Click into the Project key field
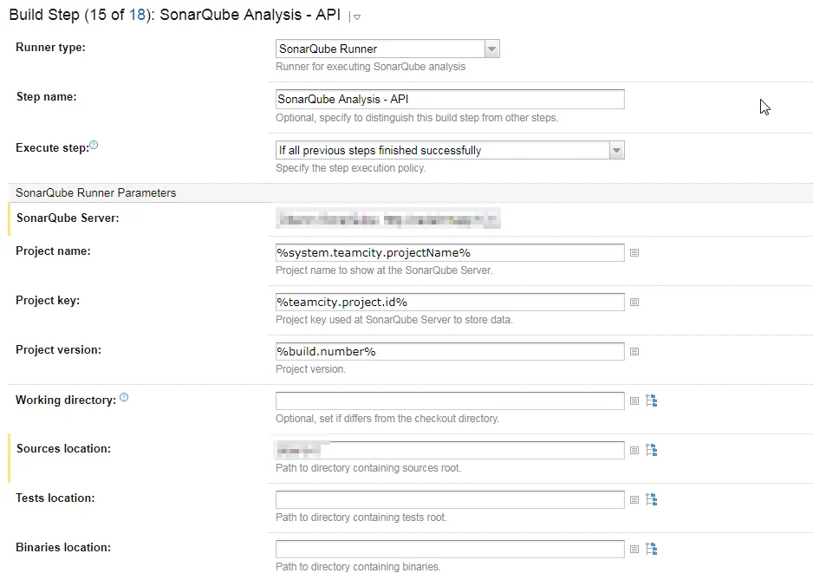The height and width of the screenshot is (573, 813). point(450,302)
